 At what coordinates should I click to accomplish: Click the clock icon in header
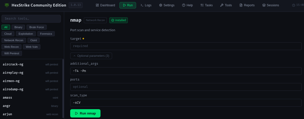click(x=293, y=5)
